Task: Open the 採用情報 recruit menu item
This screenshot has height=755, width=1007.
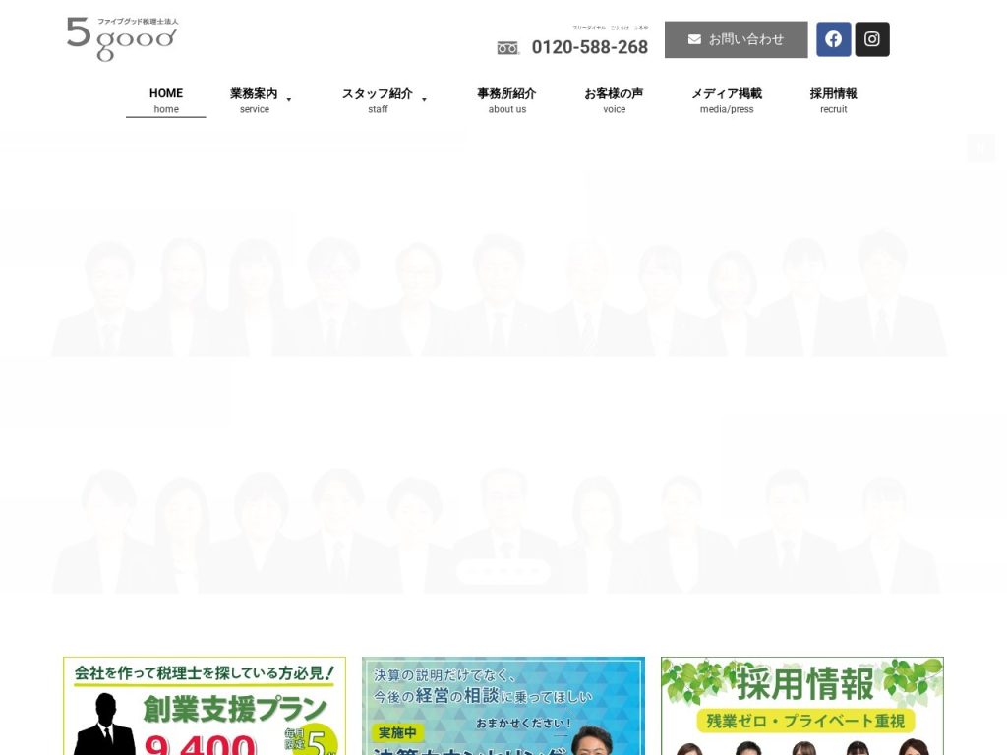Action: coord(834,101)
